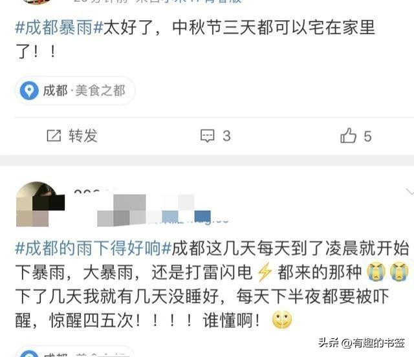414x357 pixels.
Task: Open the first post text about 中秋节
Action: tap(195, 39)
